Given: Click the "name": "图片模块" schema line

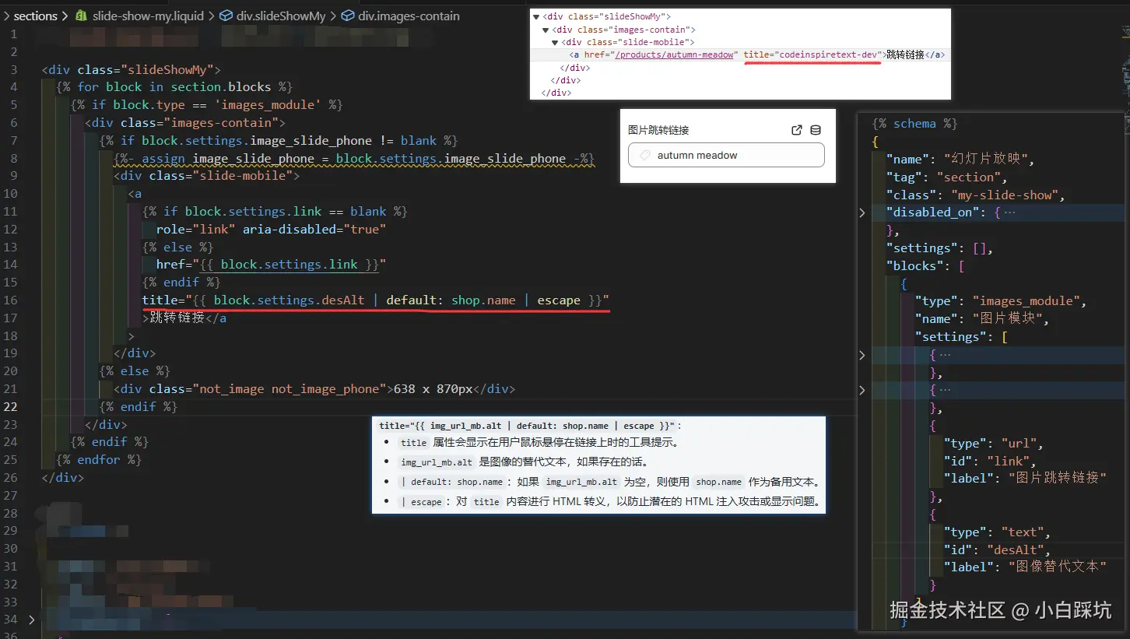Looking at the screenshot, I should (982, 318).
